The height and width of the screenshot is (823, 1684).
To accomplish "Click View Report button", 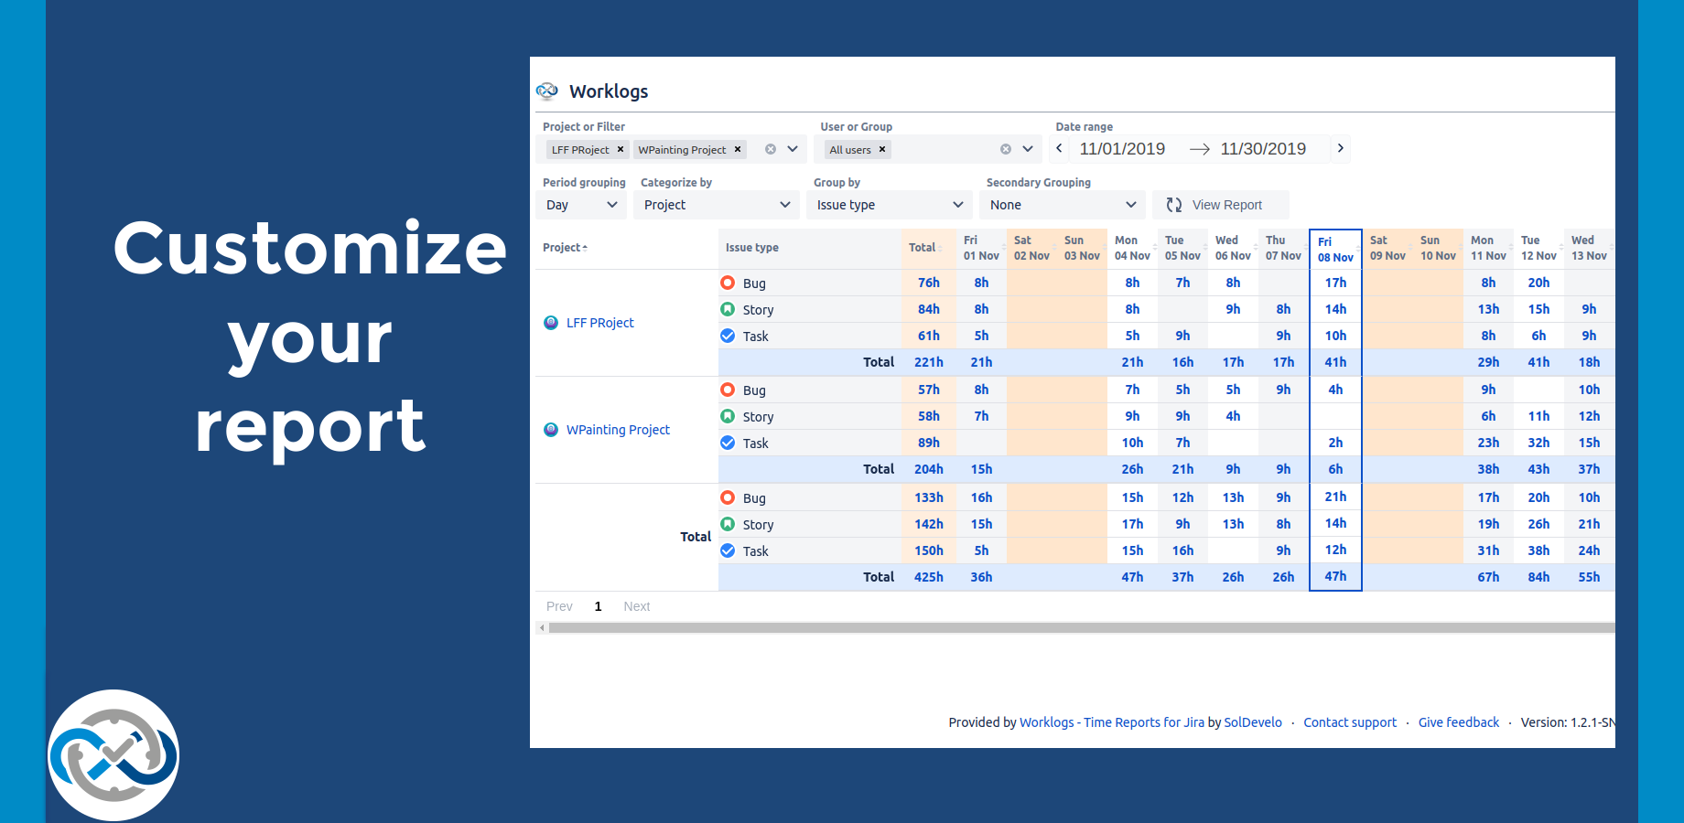I will tap(1221, 205).
